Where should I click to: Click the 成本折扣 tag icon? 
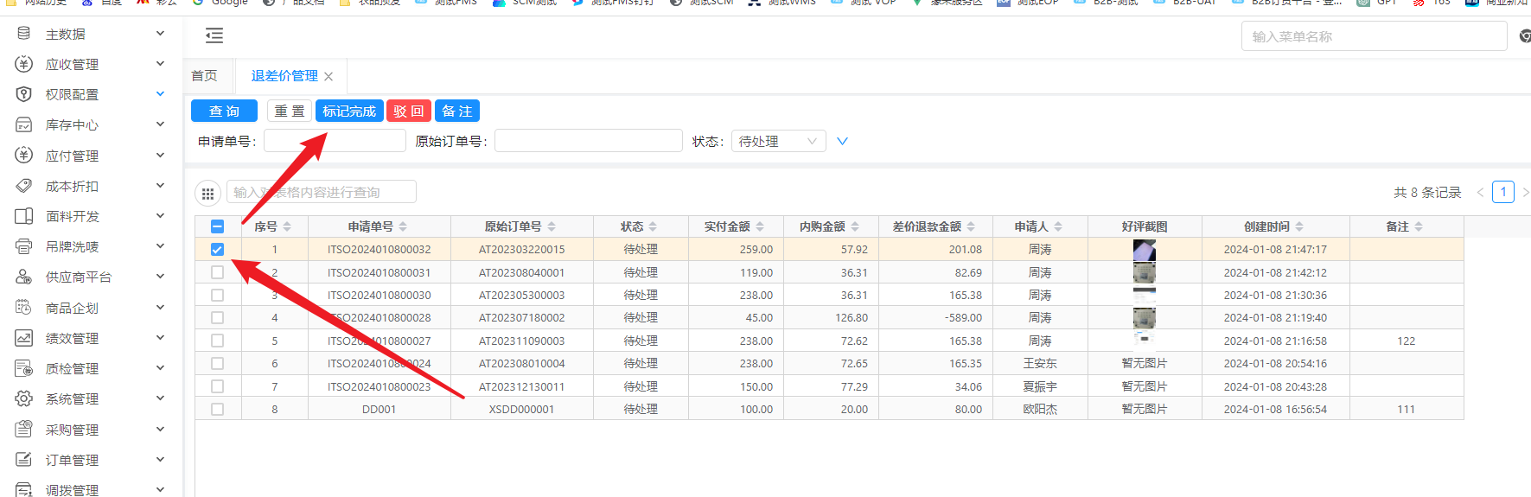pos(24,186)
